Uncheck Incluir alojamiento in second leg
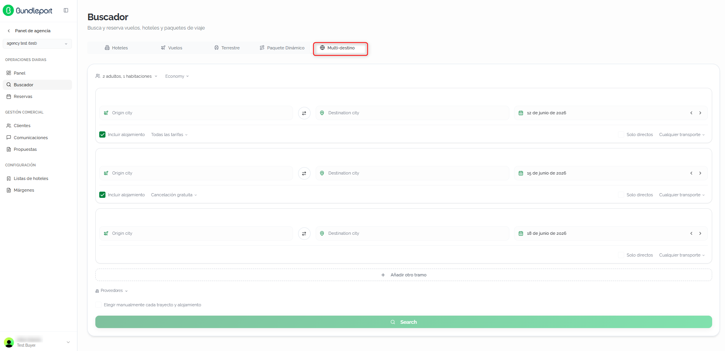This screenshot has width=725, height=351. coord(102,195)
